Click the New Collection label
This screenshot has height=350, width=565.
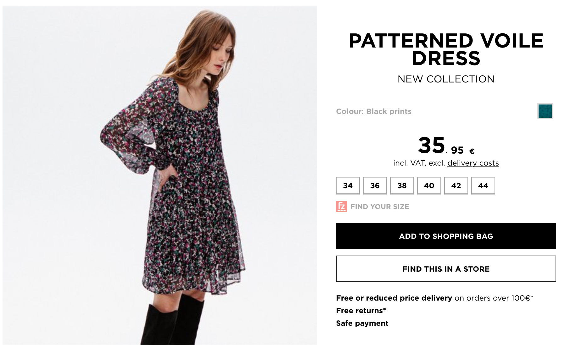(446, 79)
